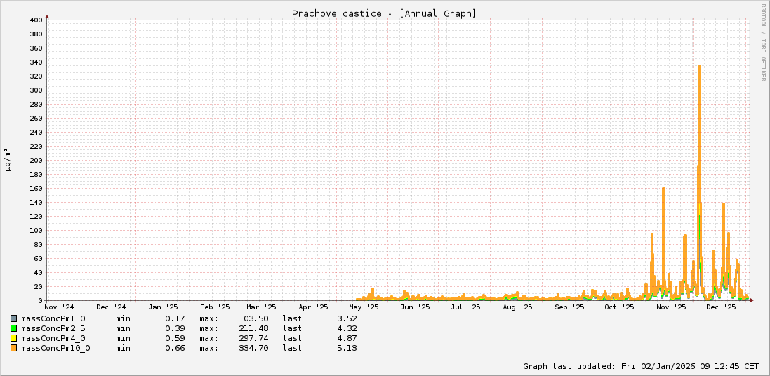Click the Dec '25 x-axis label
This screenshot has height=376, width=770.
tap(721, 307)
